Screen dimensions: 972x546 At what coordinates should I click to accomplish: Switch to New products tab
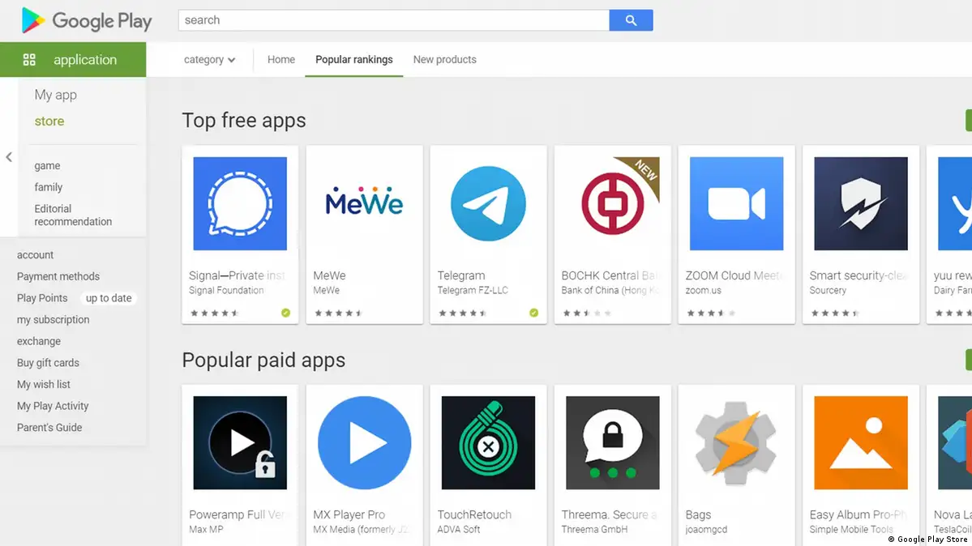point(444,59)
